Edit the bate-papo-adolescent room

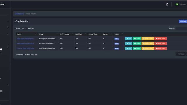(x=129, y=39)
